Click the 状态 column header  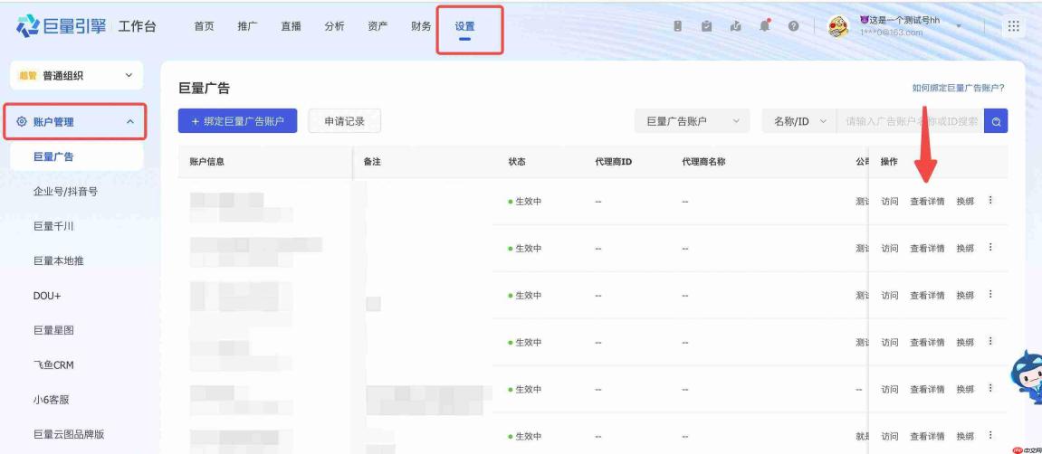pyautogui.click(x=517, y=161)
